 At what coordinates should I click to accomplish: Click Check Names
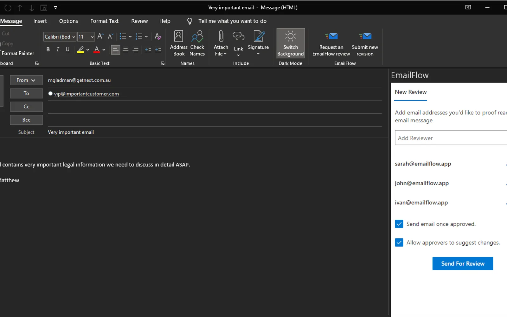click(x=197, y=43)
